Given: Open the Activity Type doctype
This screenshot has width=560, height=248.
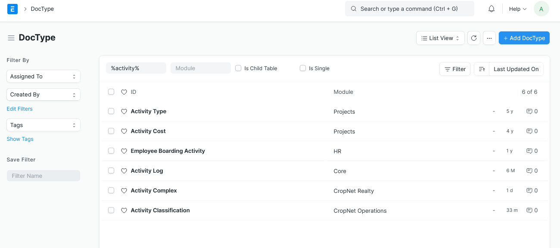Looking at the screenshot, I should [149, 111].
